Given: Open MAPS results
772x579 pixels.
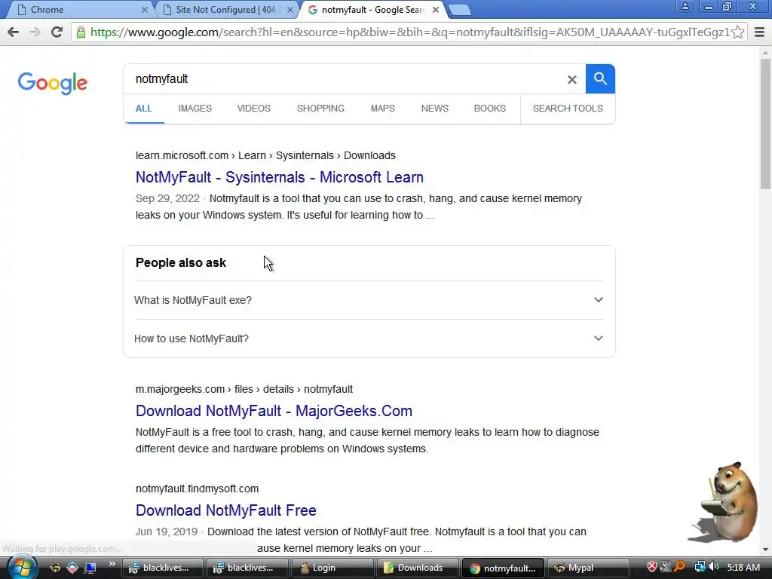Looking at the screenshot, I should pos(382,109).
